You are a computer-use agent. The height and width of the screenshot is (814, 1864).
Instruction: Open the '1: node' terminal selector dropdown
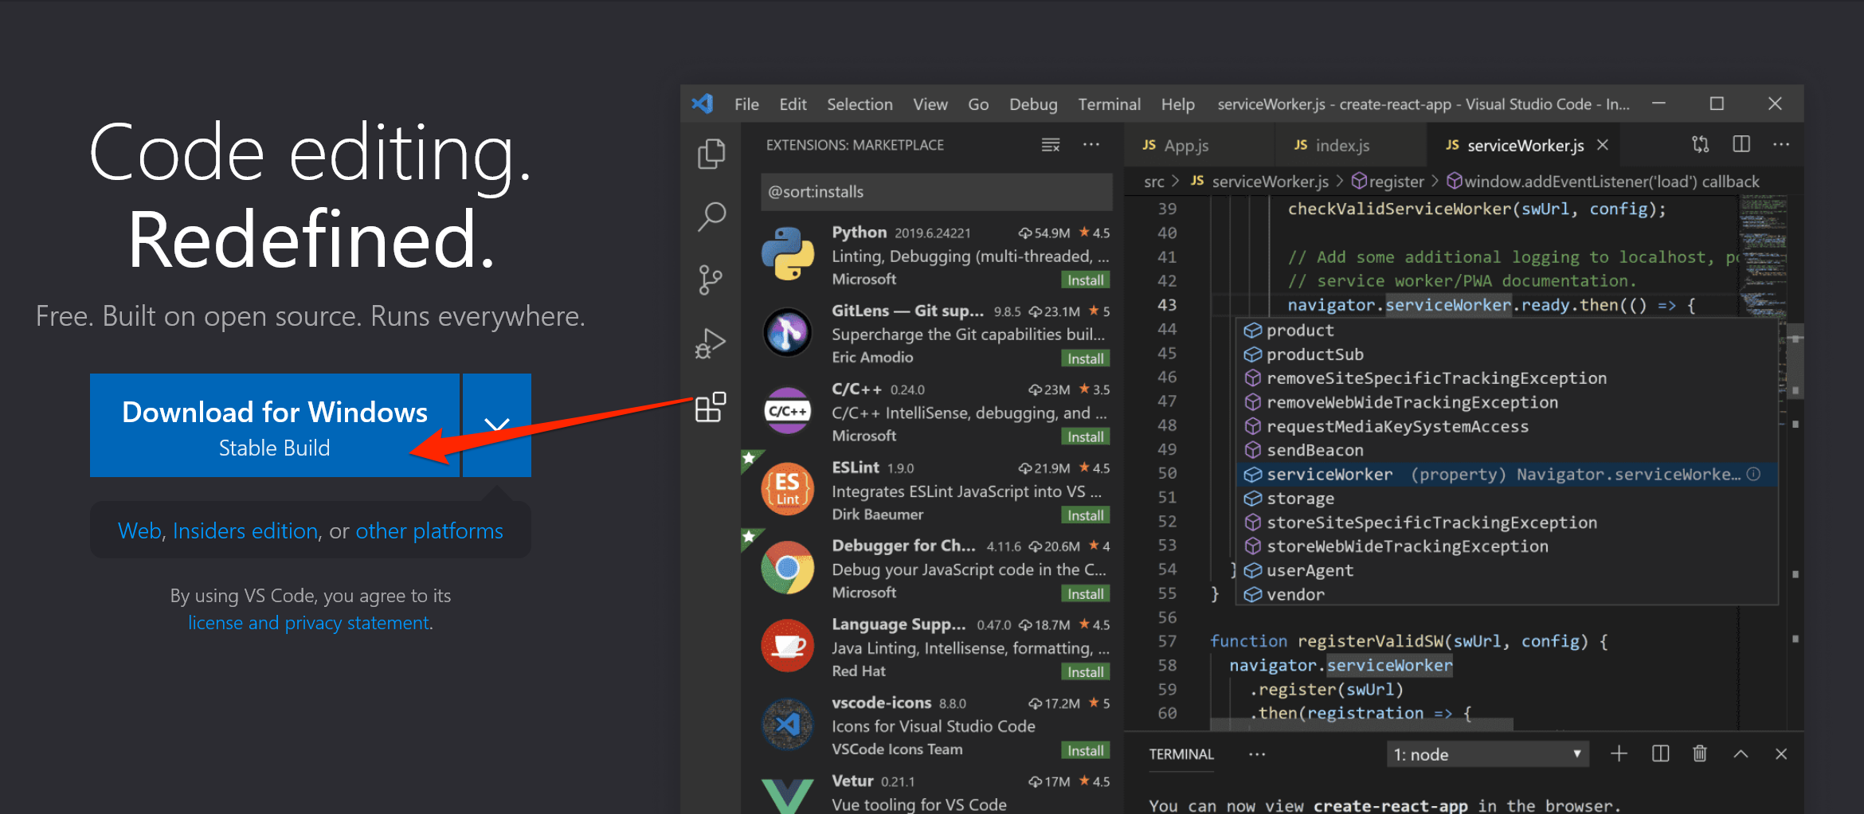1486,754
